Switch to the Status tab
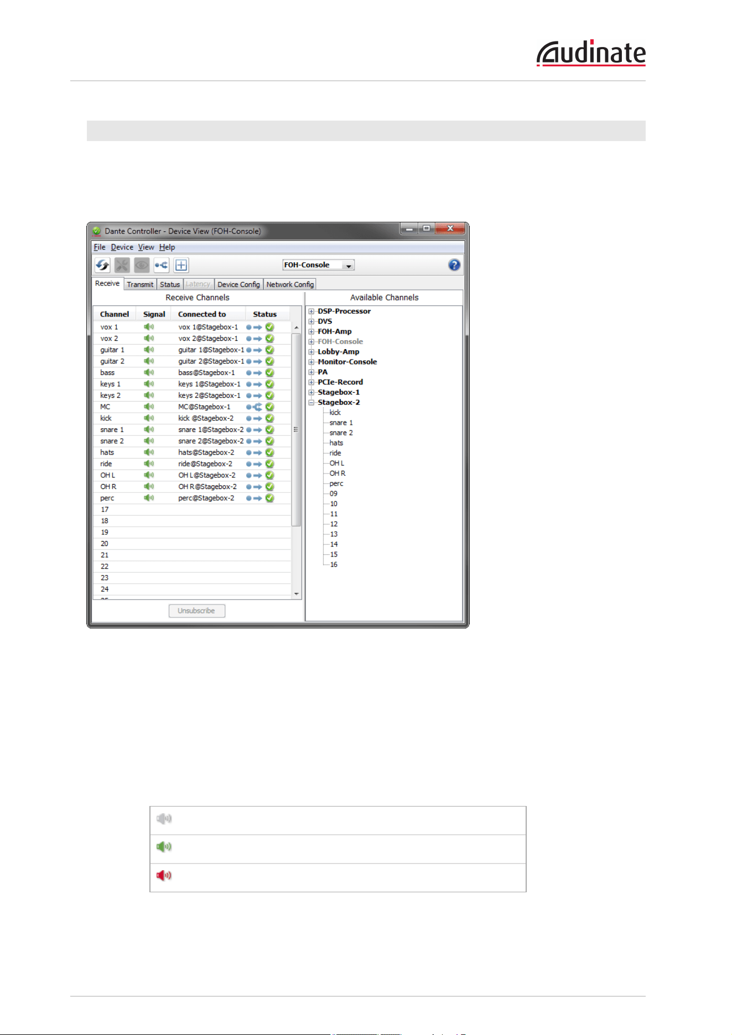732x1035 pixels. (x=170, y=284)
